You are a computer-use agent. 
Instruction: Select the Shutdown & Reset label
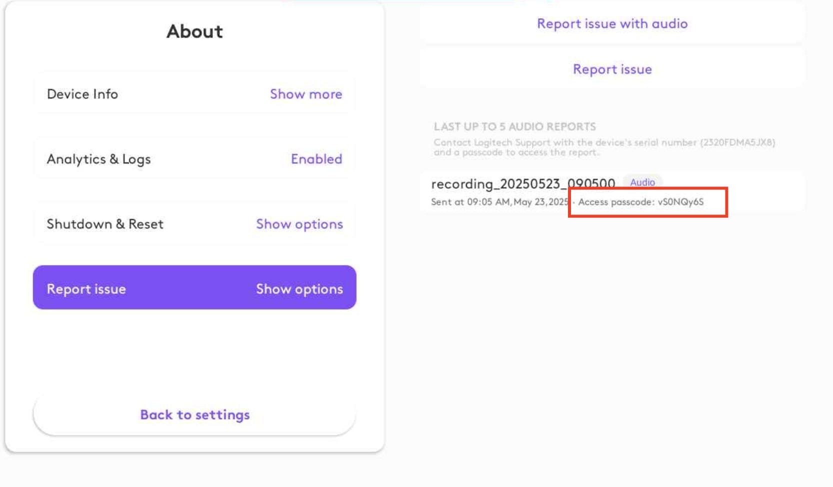tap(105, 224)
